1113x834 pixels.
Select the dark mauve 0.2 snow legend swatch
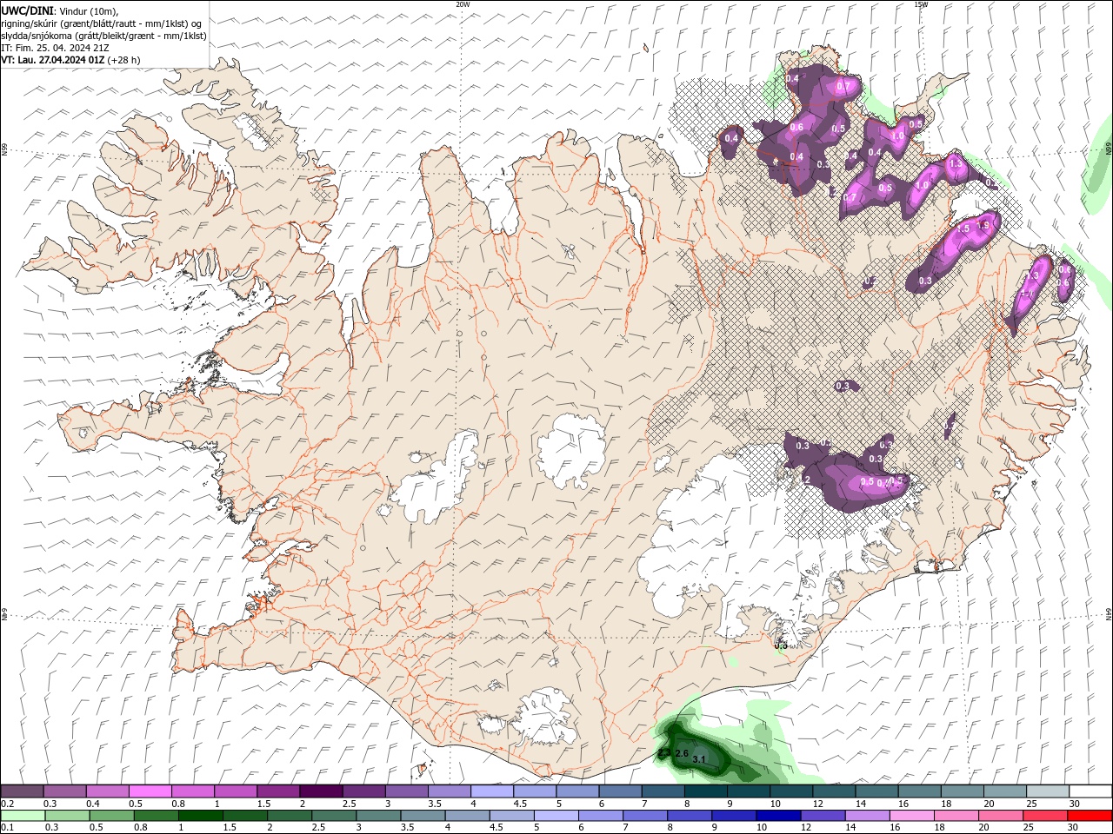(22, 791)
